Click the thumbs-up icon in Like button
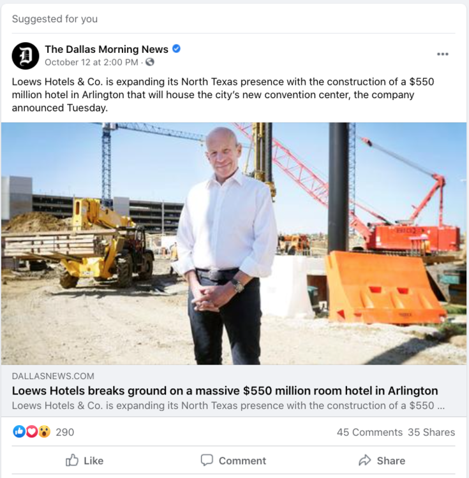The image size is (469, 478). 72,460
